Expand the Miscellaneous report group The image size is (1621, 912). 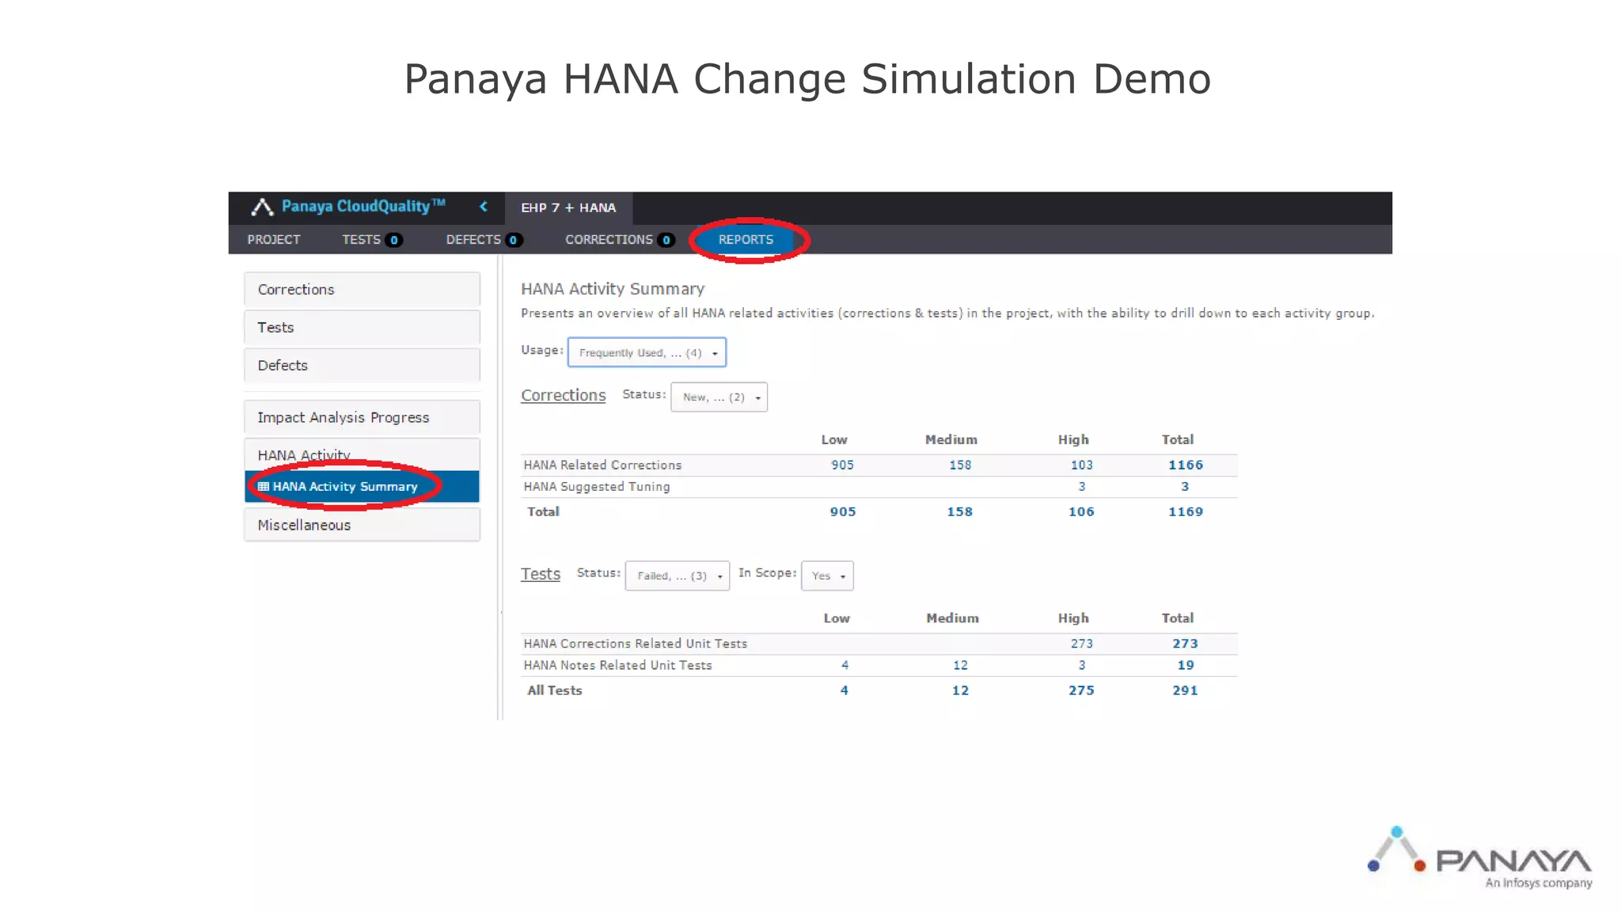[362, 525]
